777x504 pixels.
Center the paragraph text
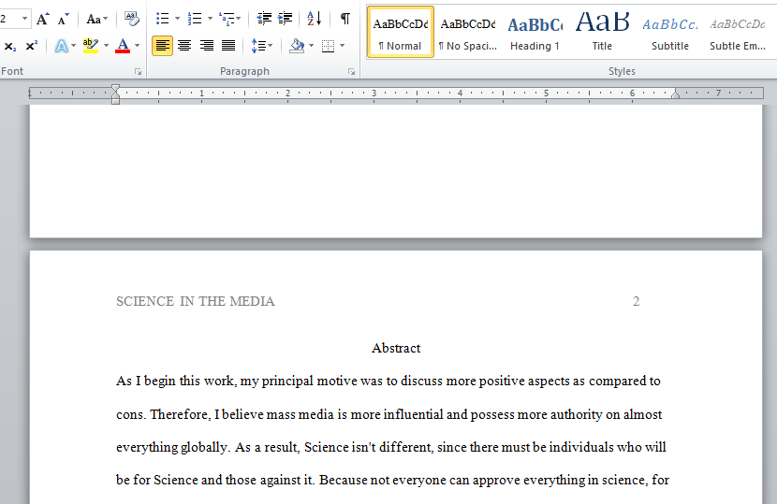[x=184, y=46]
